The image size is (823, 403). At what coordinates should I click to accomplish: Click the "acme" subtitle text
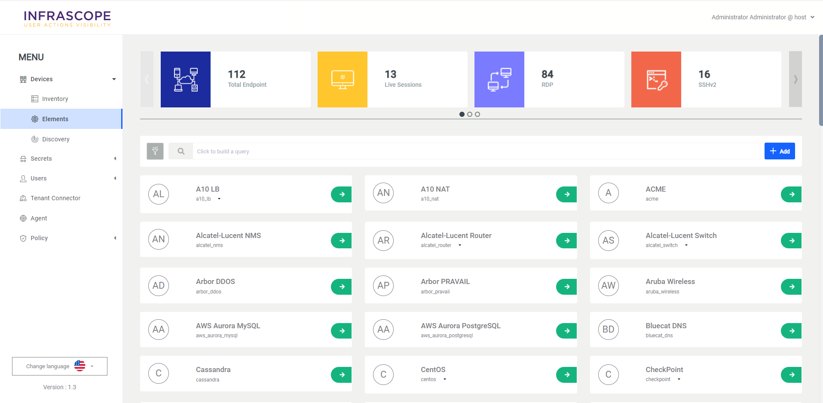[652, 199]
